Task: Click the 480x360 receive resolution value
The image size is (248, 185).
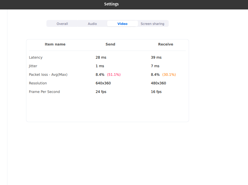Action: (x=158, y=83)
